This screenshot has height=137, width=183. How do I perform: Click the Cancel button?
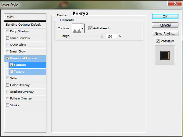(x=165, y=25)
